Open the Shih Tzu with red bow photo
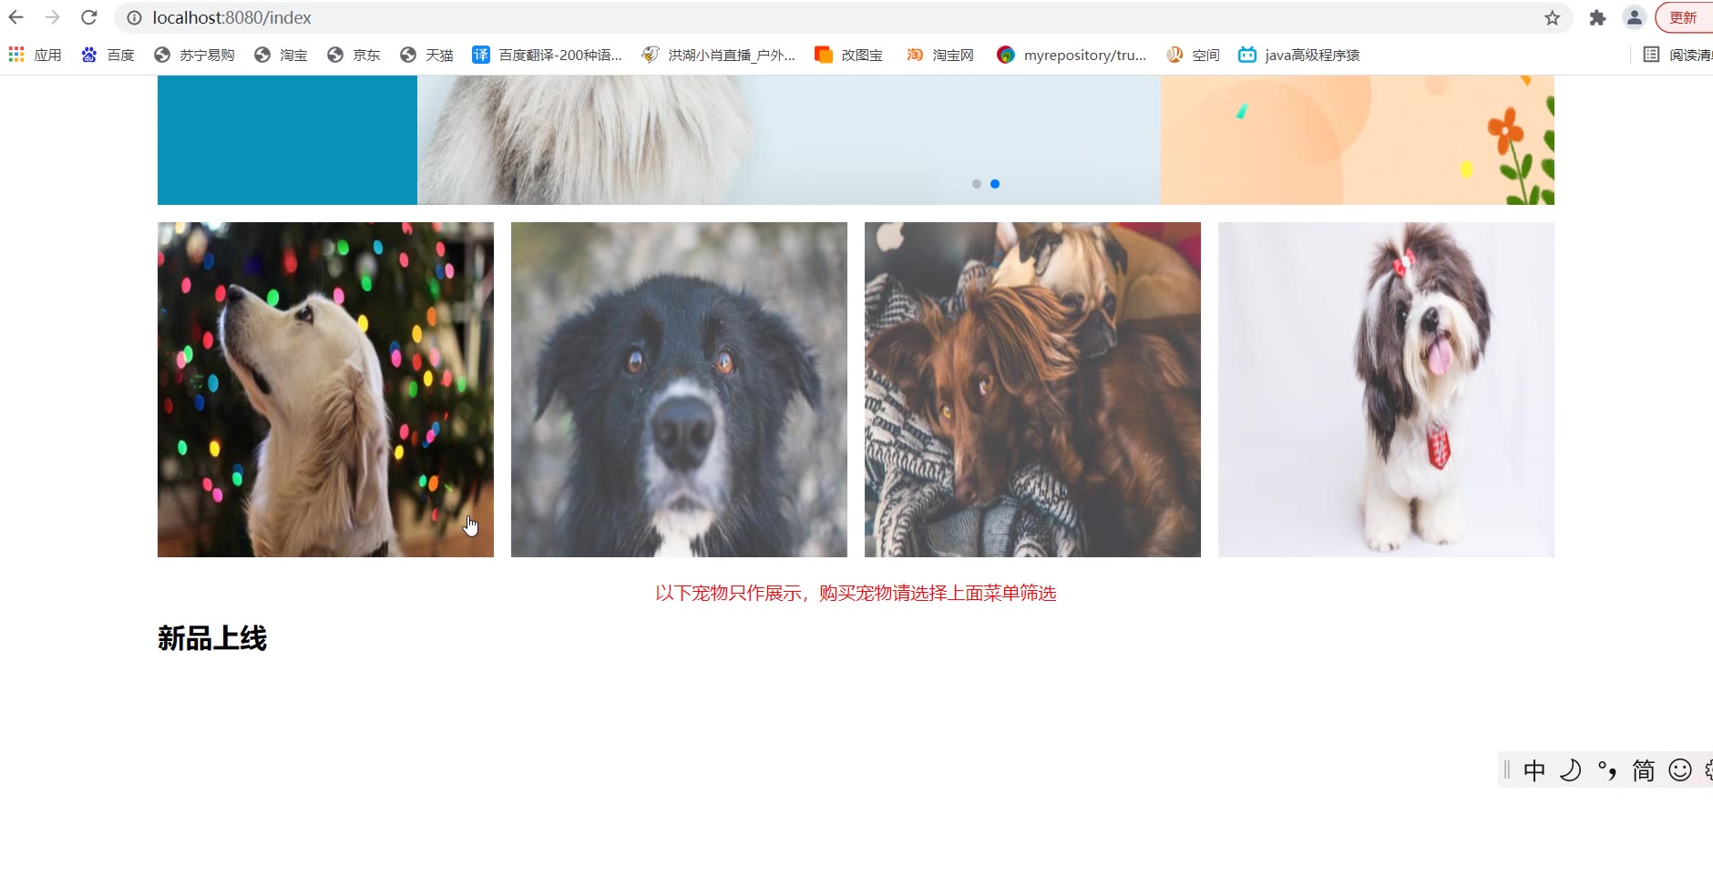1713x896 pixels. [x=1386, y=390]
